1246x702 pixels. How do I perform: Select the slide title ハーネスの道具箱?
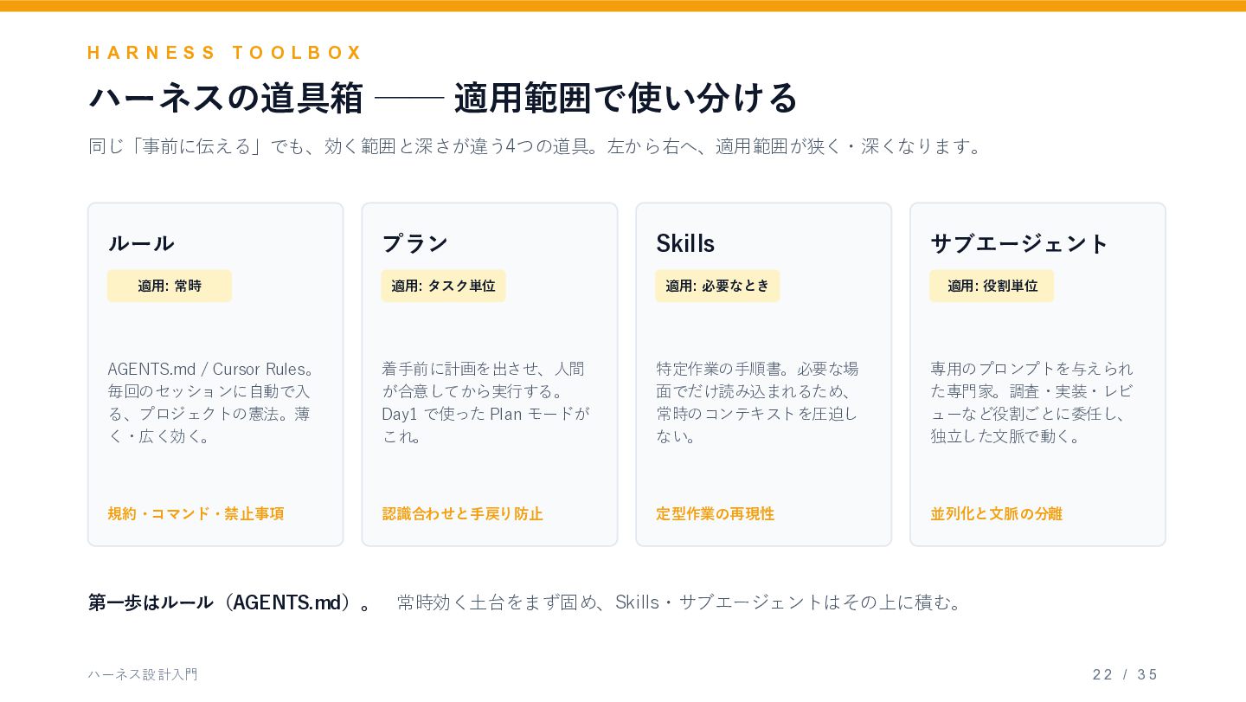tap(227, 97)
